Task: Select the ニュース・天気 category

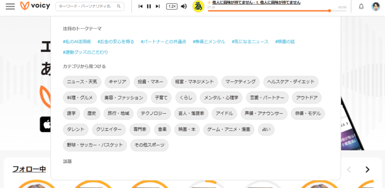Action: (x=82, y=82)
